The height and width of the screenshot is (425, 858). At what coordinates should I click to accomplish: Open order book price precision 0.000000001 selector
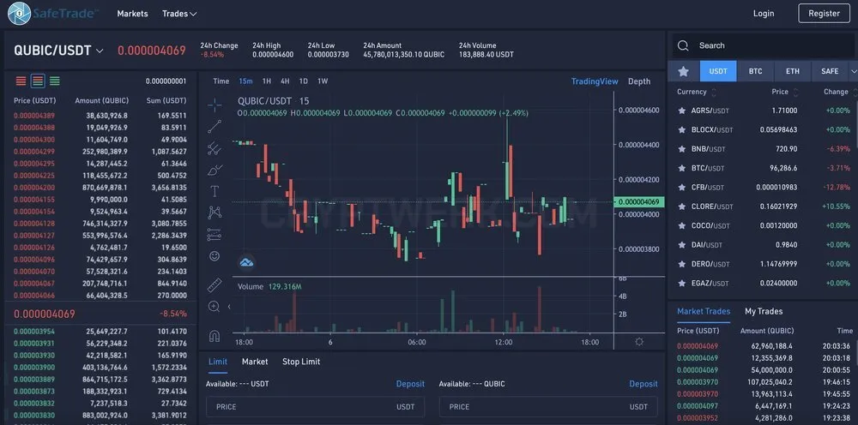tap(166, 81)
